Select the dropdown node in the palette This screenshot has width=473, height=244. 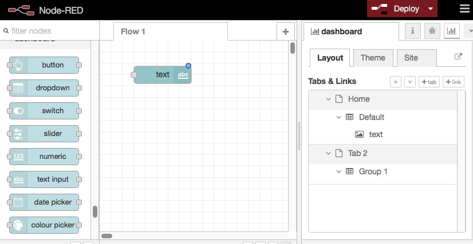[44, 88]
